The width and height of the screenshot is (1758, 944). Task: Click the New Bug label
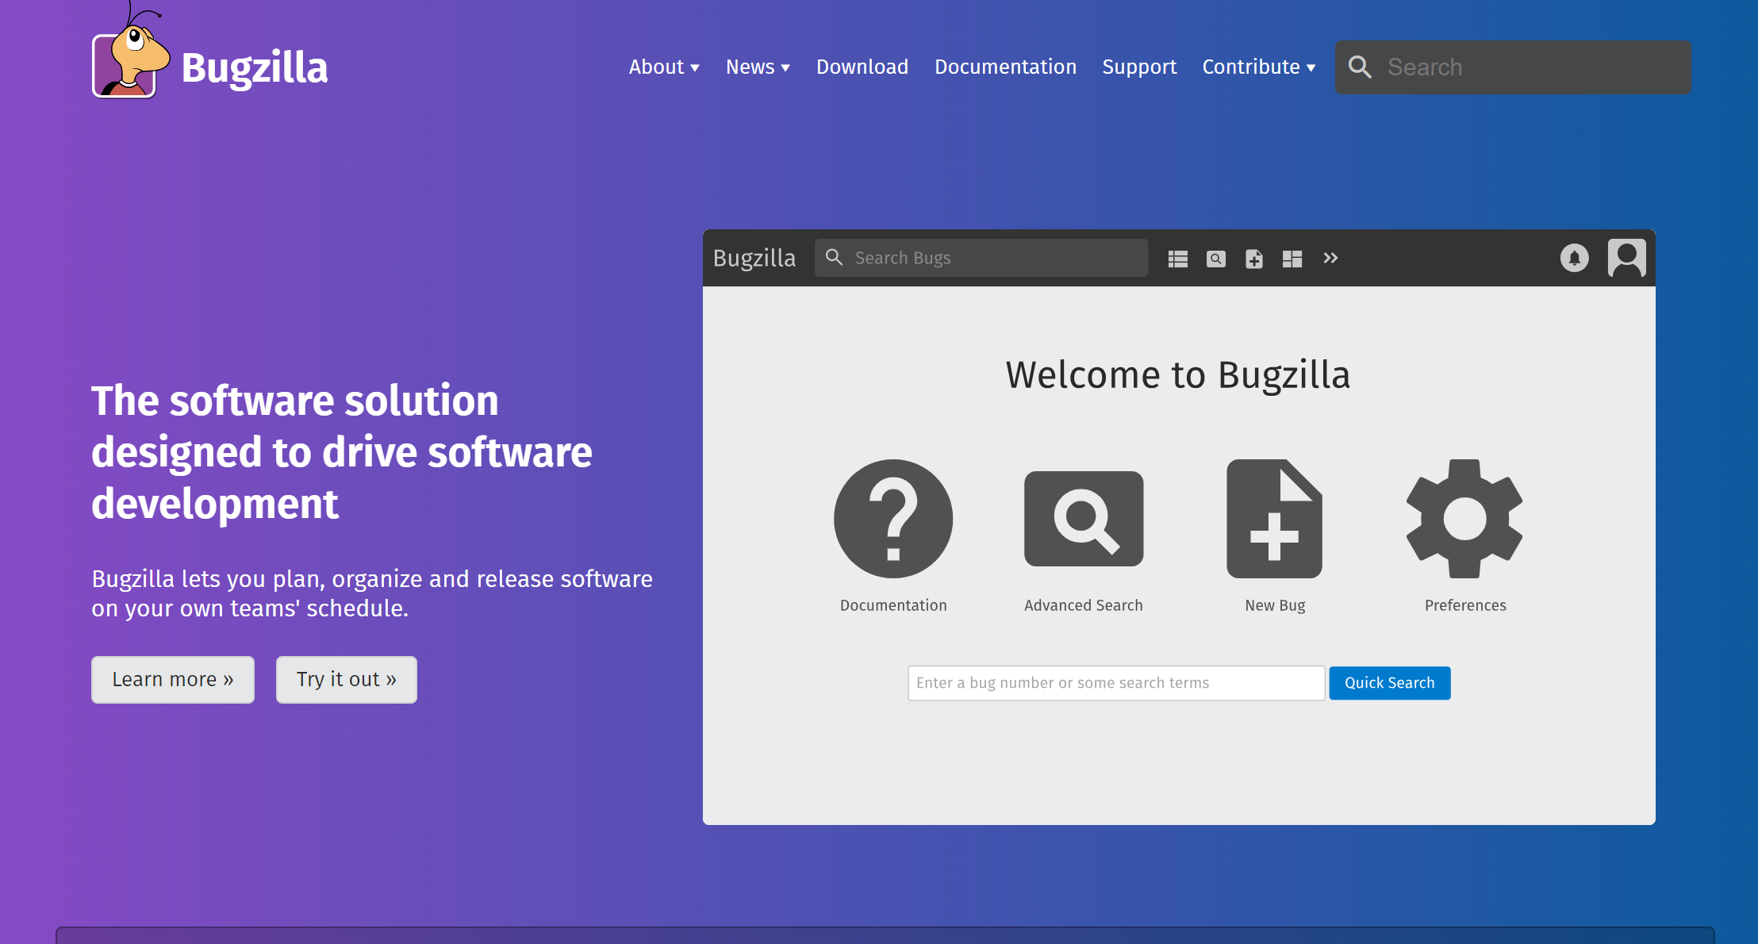click(1275, 605)
